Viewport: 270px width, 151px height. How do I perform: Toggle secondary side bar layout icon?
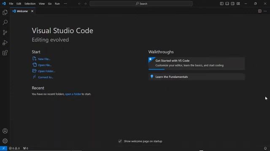pos(232,4)
